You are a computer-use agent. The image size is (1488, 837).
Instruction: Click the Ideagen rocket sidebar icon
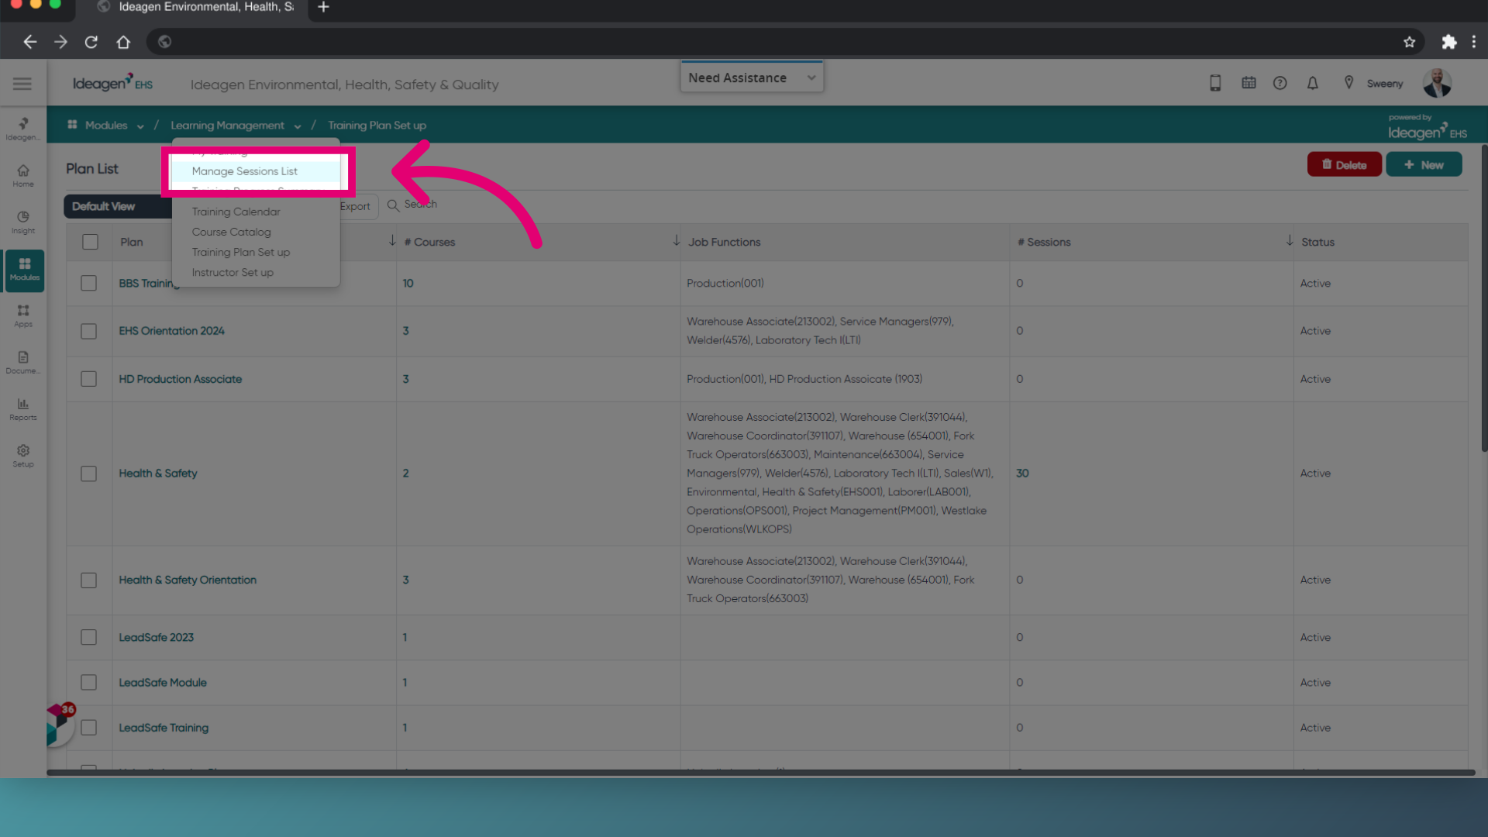23,129
